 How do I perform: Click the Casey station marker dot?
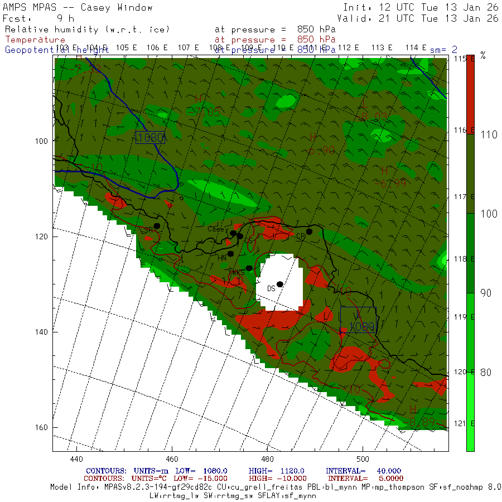click(233, 233)
